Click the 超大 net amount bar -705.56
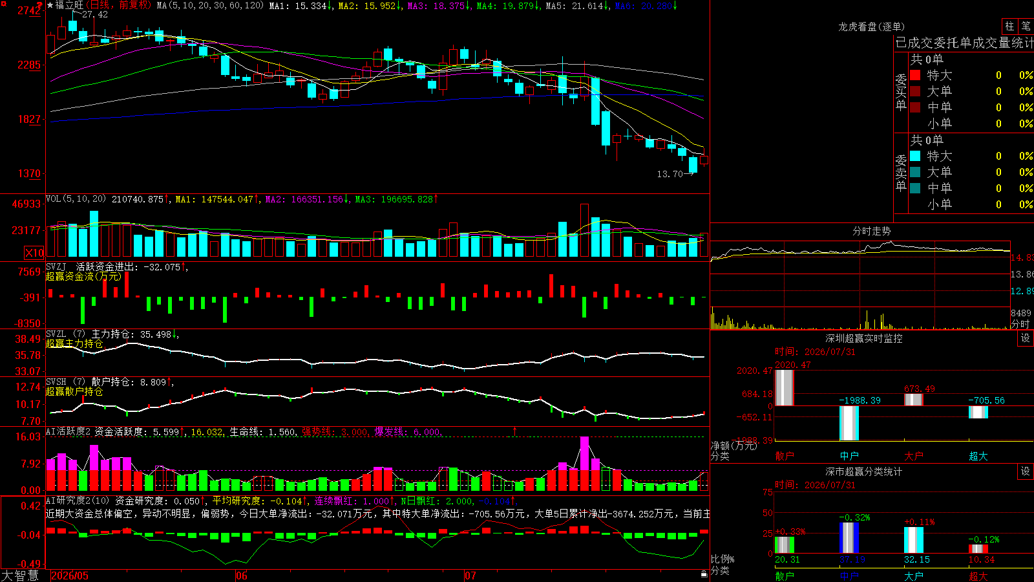 point(978,412)
